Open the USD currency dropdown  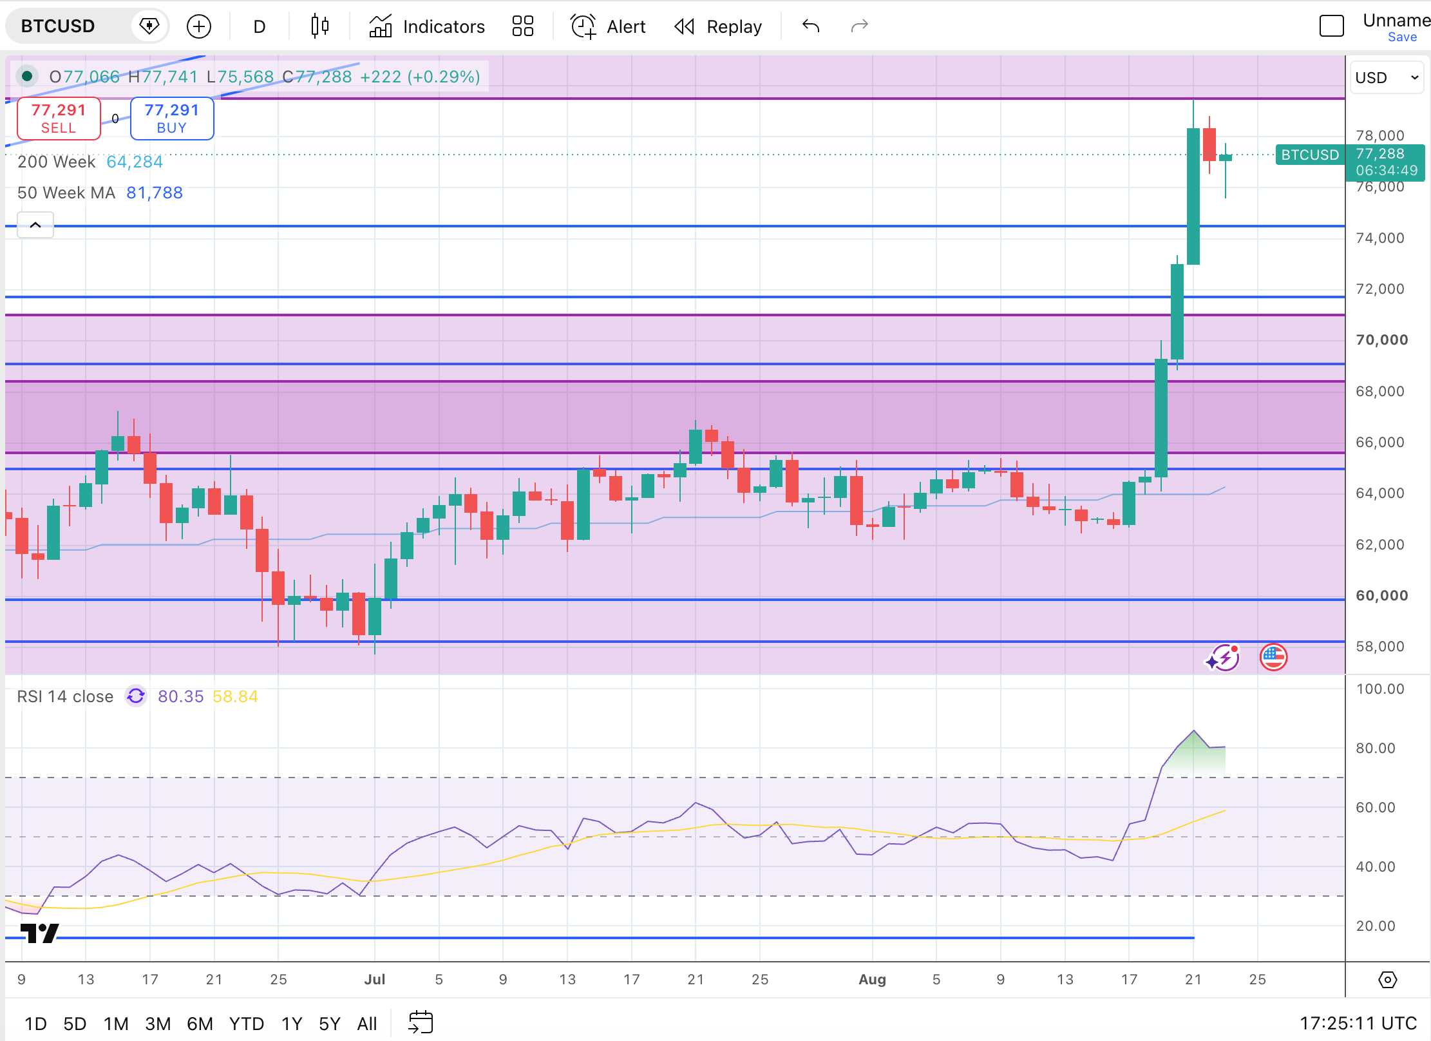[1387, 77]
